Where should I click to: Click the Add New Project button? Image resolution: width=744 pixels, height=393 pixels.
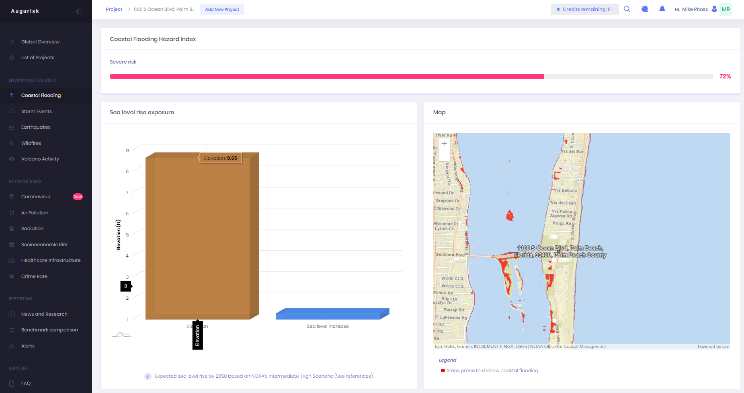[x=222, y=9]
